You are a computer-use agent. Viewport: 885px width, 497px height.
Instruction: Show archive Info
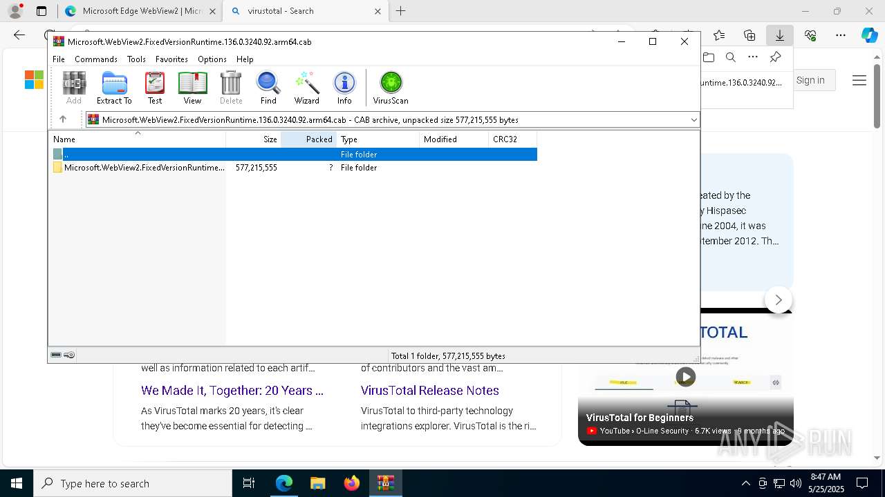344,88
